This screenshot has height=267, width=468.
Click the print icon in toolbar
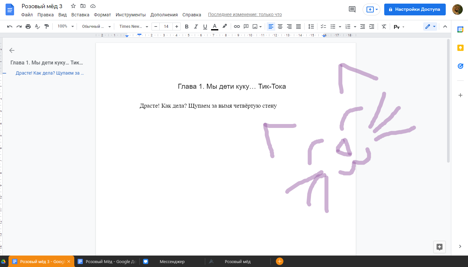(x=28, y=27)
